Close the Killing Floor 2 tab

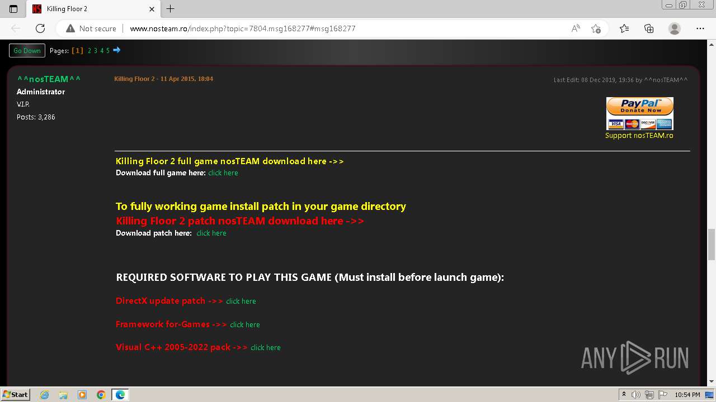tap(152, 9)
